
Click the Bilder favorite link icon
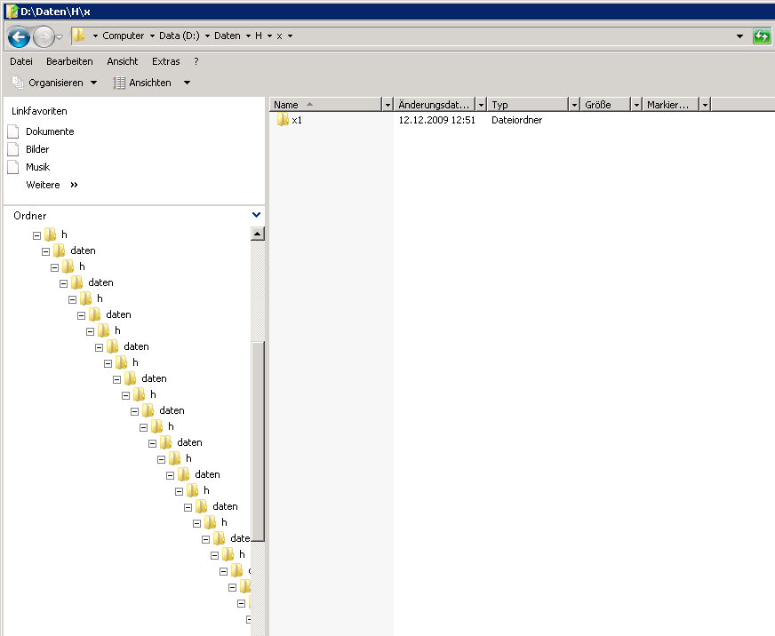click(13, 149)
